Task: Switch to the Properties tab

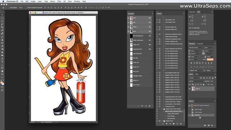Action: 192,12
